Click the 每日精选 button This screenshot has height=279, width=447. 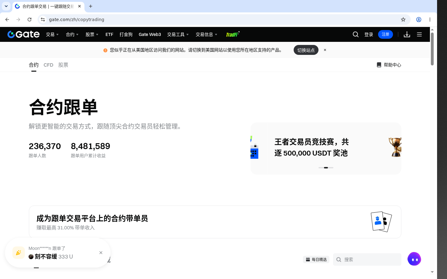click(316, 259)
